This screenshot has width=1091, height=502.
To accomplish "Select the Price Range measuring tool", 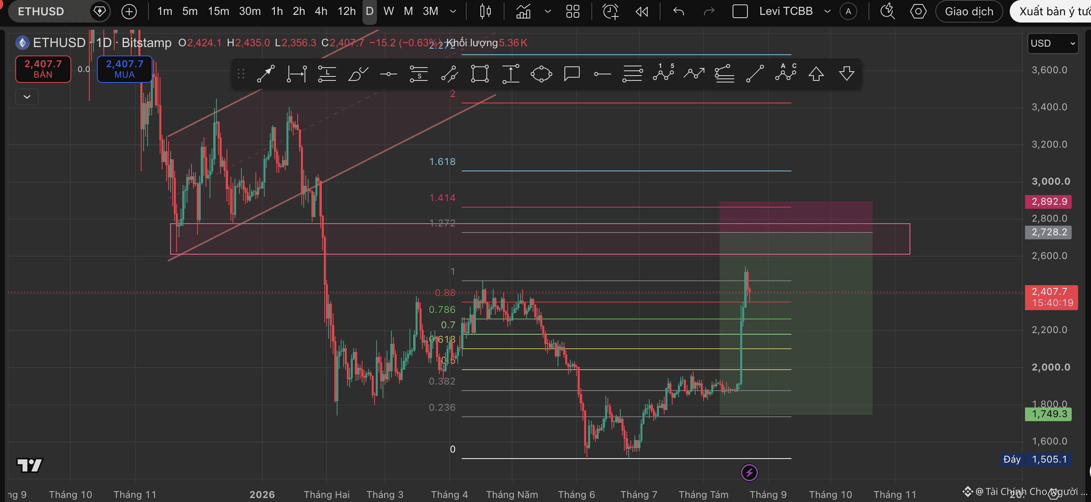I will click(x=511, y=74).
